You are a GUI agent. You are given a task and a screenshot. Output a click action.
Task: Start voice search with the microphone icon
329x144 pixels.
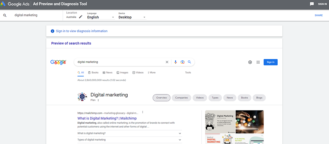click(176, 62)
